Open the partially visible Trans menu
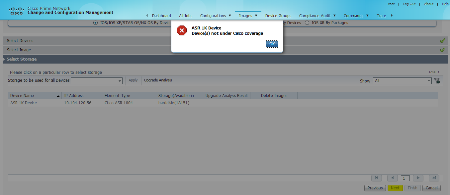 [382, 16]
